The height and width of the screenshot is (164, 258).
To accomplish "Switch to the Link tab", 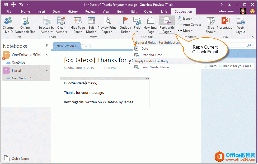I will tap(164, 12).
